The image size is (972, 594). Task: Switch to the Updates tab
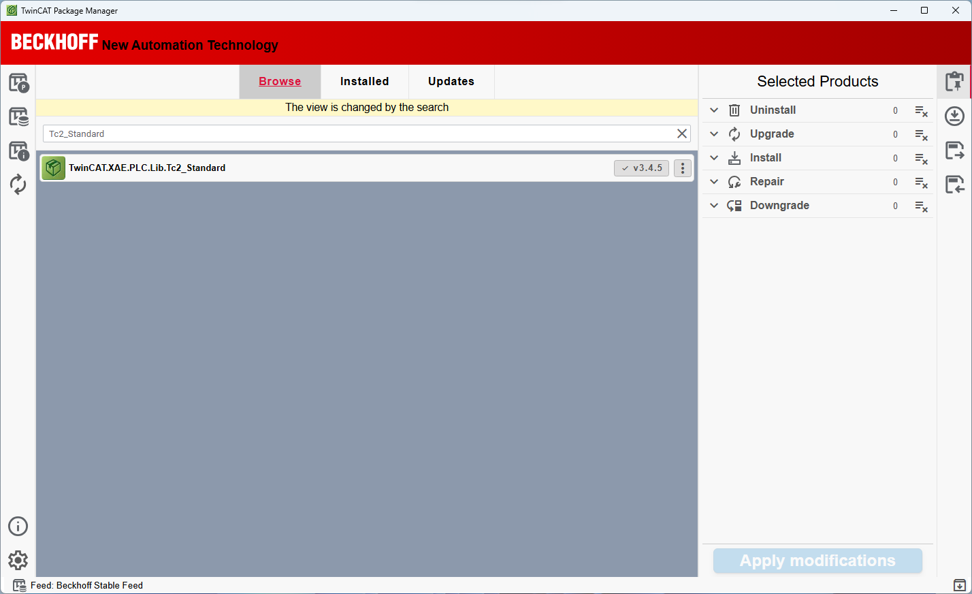(x=451, y=82)
